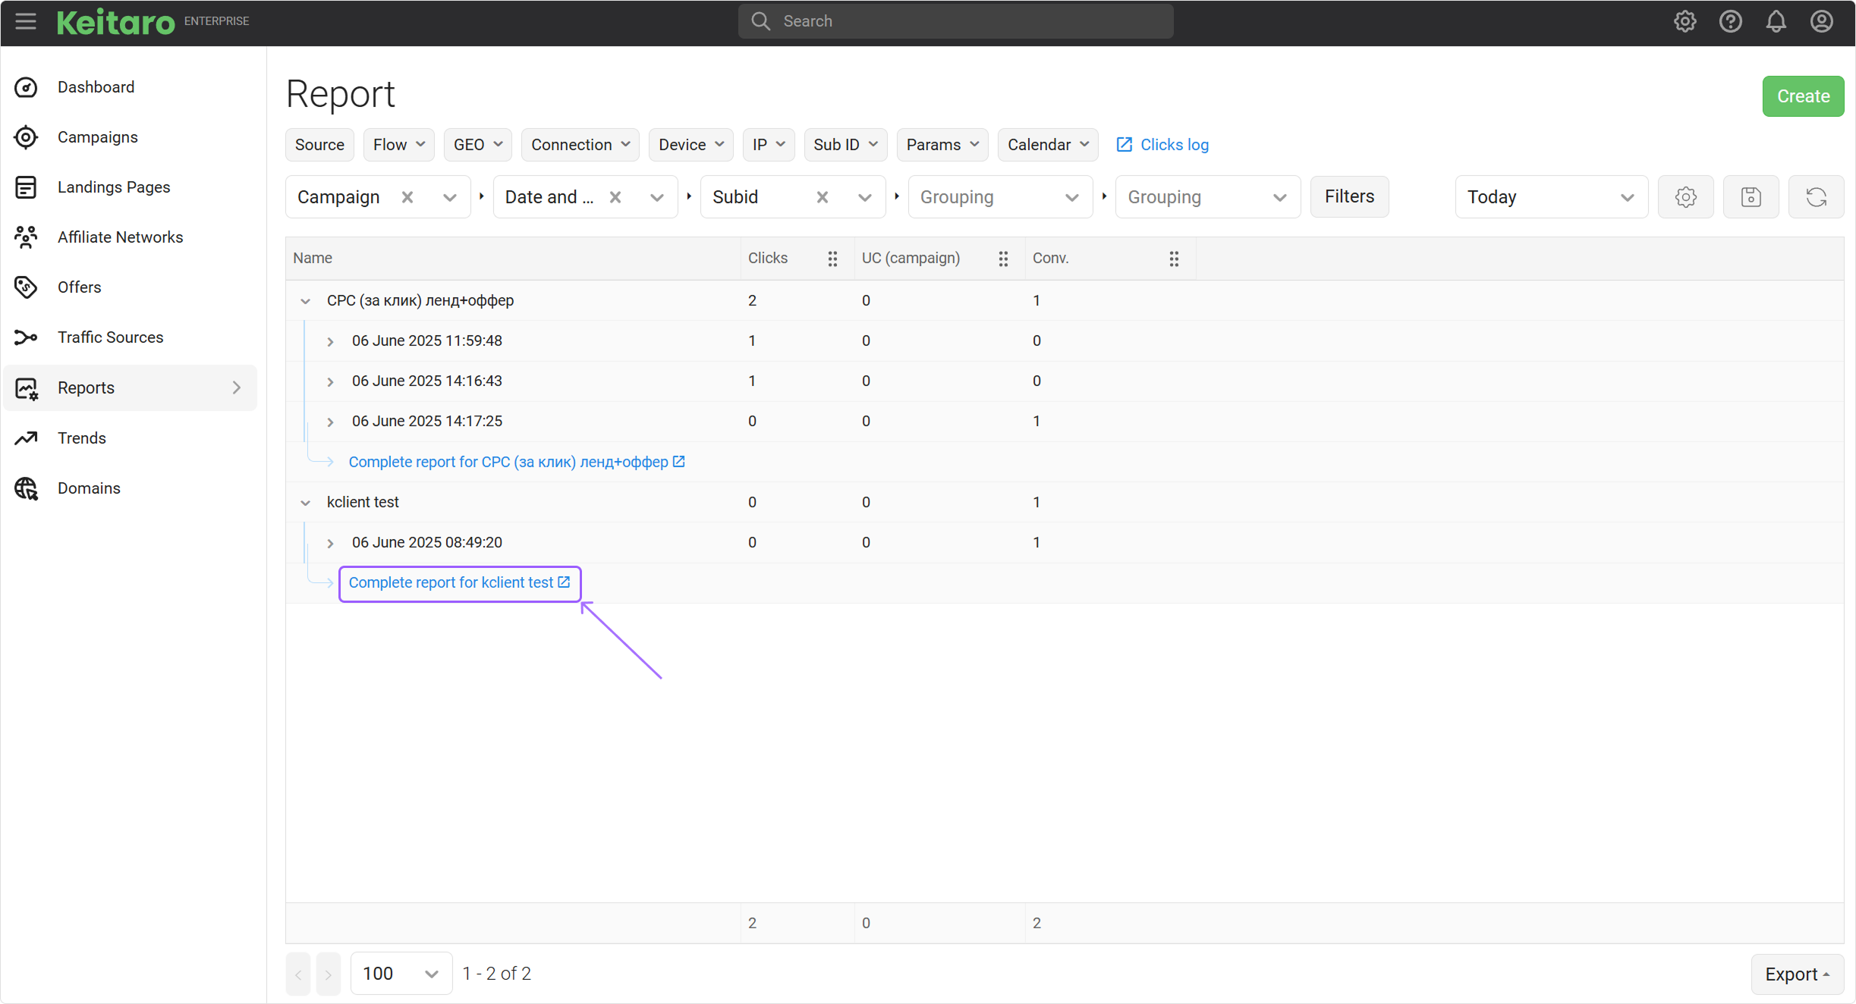
Task: Click the Traffic Sources icon
Action: (x=27, y=337)
